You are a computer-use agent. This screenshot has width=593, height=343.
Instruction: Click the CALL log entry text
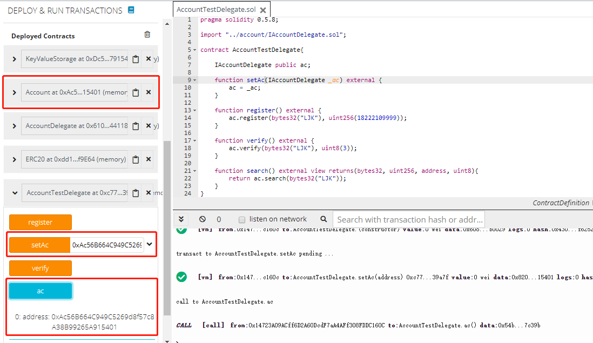coord(358,325)
